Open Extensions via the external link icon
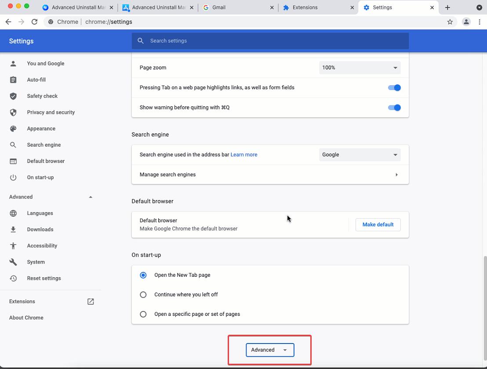 click(91, 301)
